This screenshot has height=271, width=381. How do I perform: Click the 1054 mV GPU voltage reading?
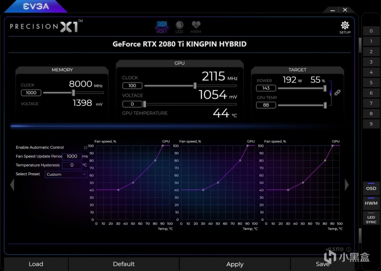[218, 95]
